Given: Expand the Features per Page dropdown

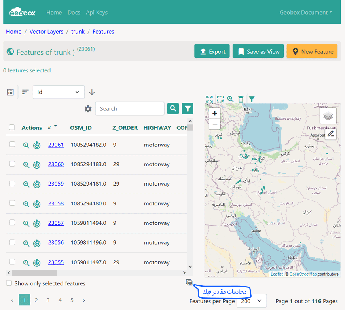Looking at the screenshot, I should coord(252,301).
